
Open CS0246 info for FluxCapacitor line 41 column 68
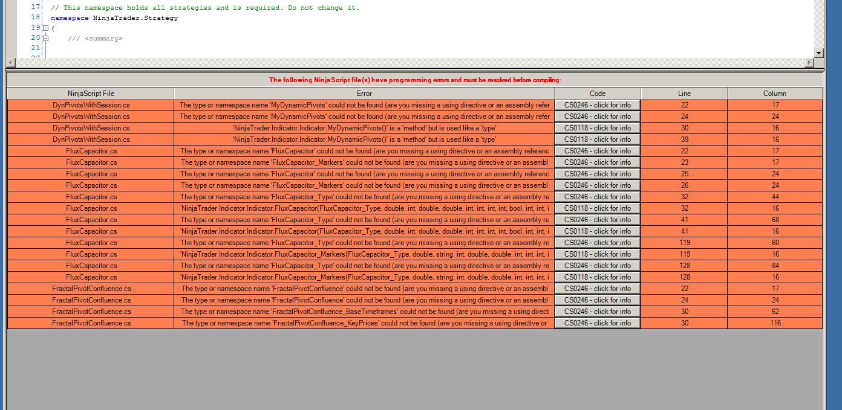click(598, 220)
